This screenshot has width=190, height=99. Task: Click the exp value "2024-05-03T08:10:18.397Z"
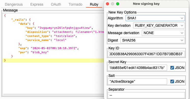point(54,48)
